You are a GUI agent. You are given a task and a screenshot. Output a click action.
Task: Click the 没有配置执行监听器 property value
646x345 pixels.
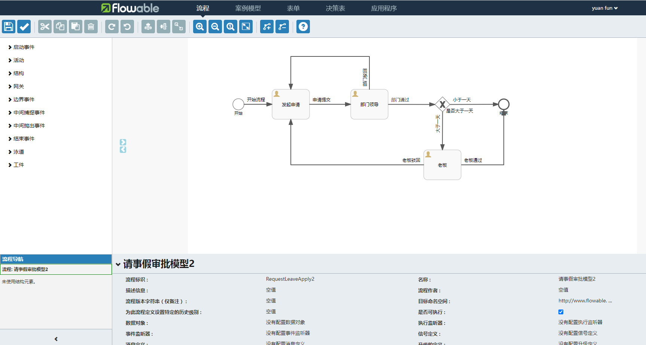tap(580, 322)
